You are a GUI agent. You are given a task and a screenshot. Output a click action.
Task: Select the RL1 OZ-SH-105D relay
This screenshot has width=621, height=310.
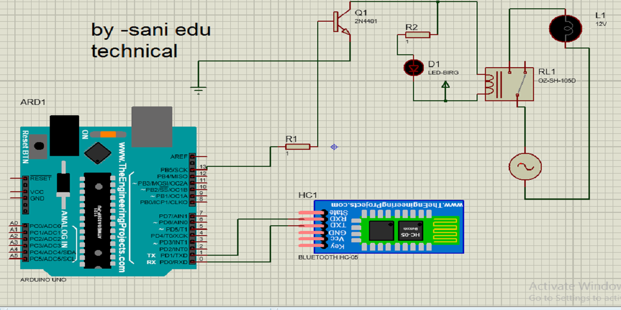(x=508, y=84)
